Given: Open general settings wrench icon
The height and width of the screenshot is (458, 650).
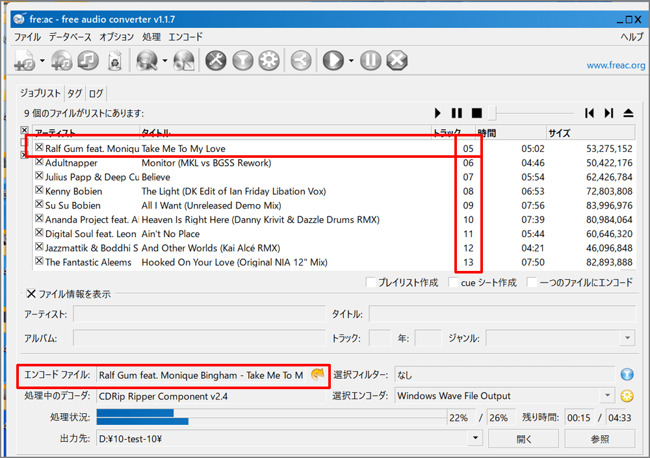Looking at the screenshot, I should click(x=216, y=60).
